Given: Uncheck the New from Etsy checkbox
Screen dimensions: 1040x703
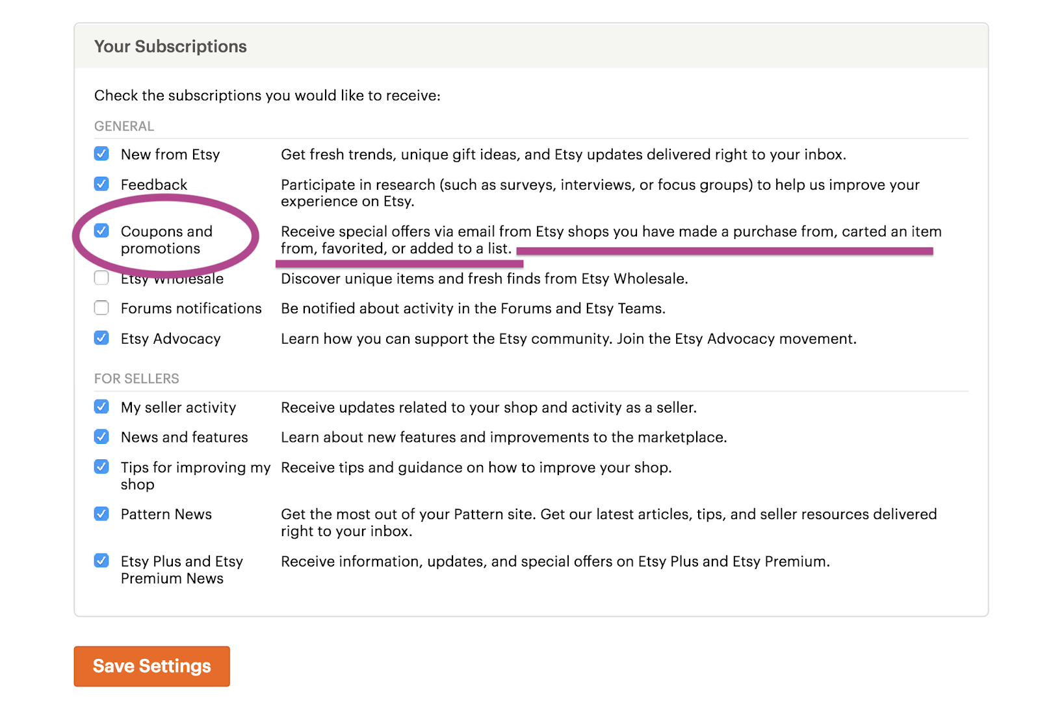Looking at the screenshot, I should click(101, 154).
